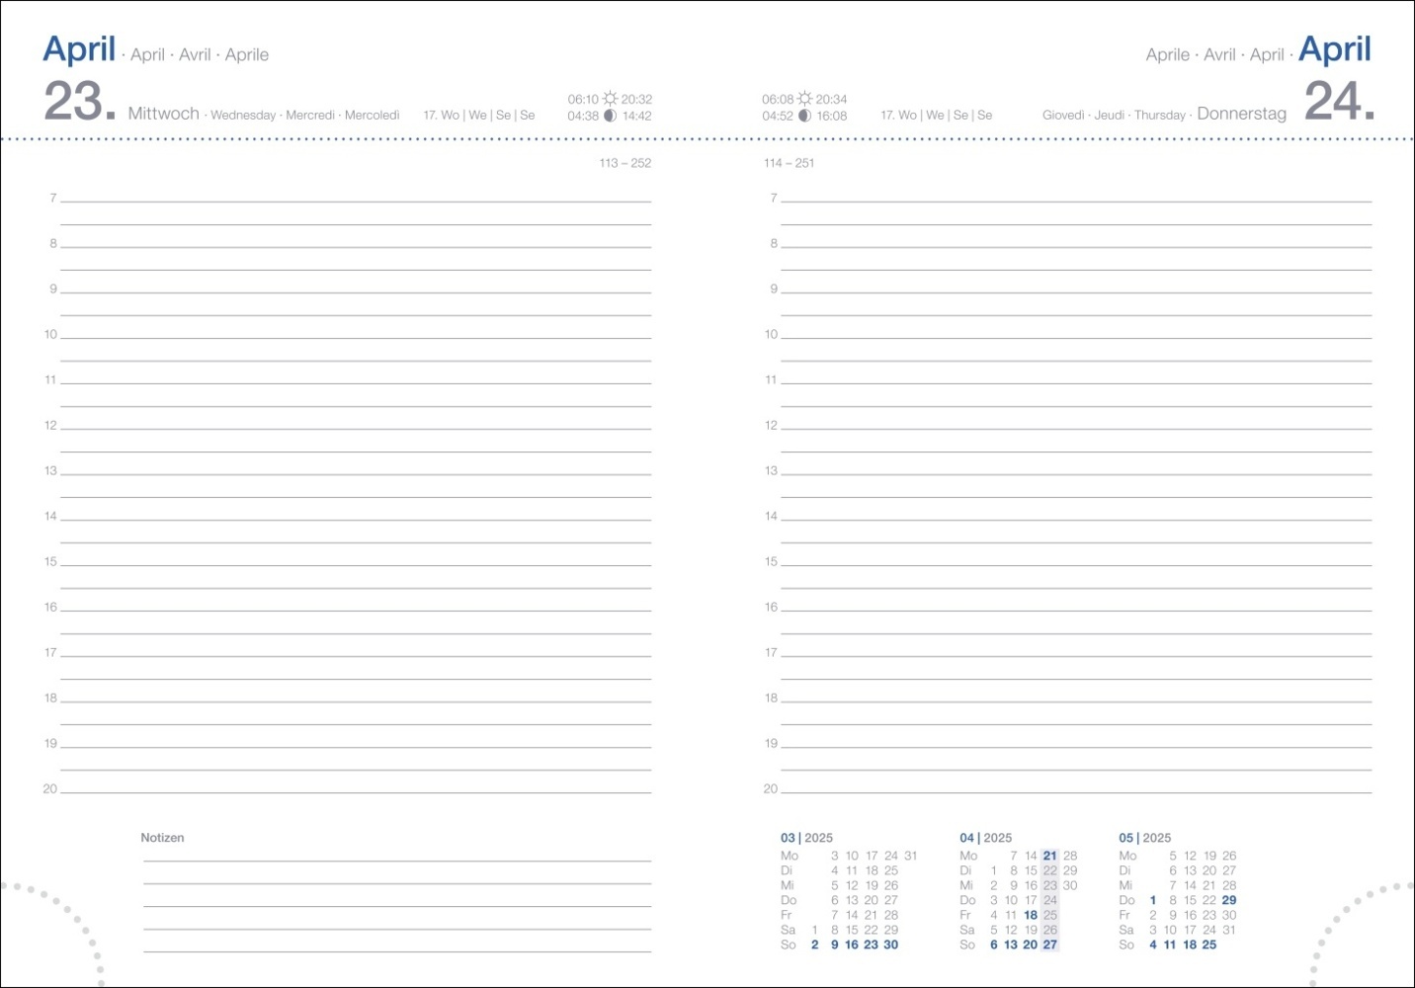Click the moon phase icon on the April 24 page
Screen dimensions: 1415x988
coord(804,116)
